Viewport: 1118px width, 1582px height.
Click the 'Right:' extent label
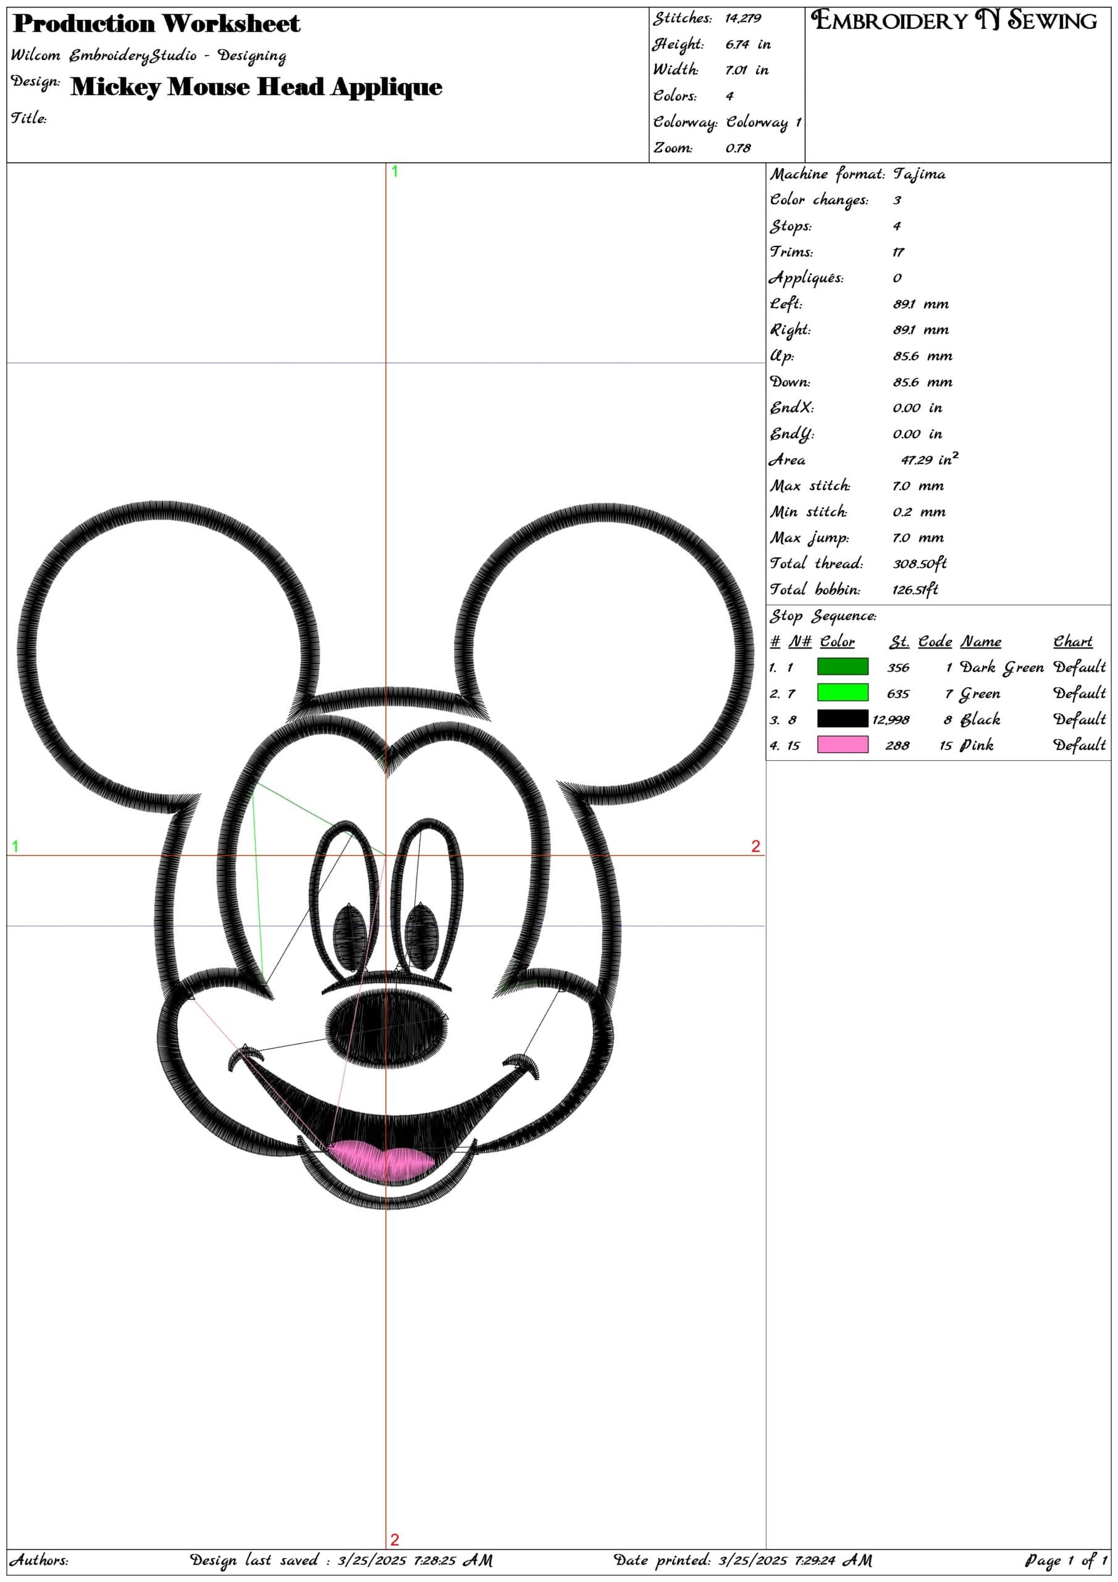click(790, 330)
